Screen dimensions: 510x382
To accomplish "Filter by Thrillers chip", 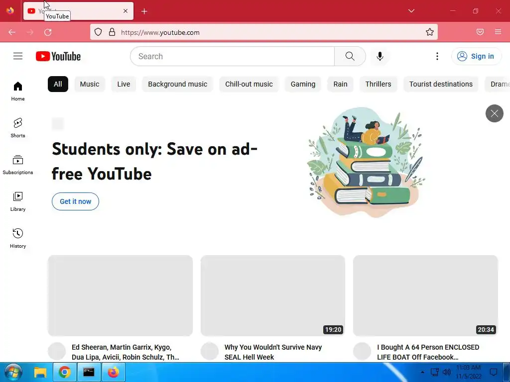I will coord(379,84).
